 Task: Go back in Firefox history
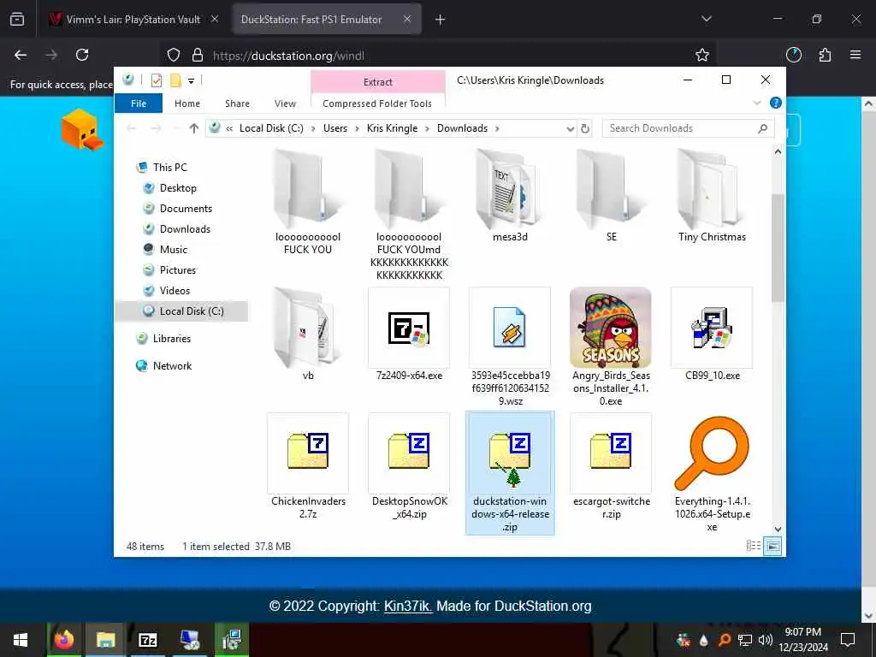coord(21,55)
